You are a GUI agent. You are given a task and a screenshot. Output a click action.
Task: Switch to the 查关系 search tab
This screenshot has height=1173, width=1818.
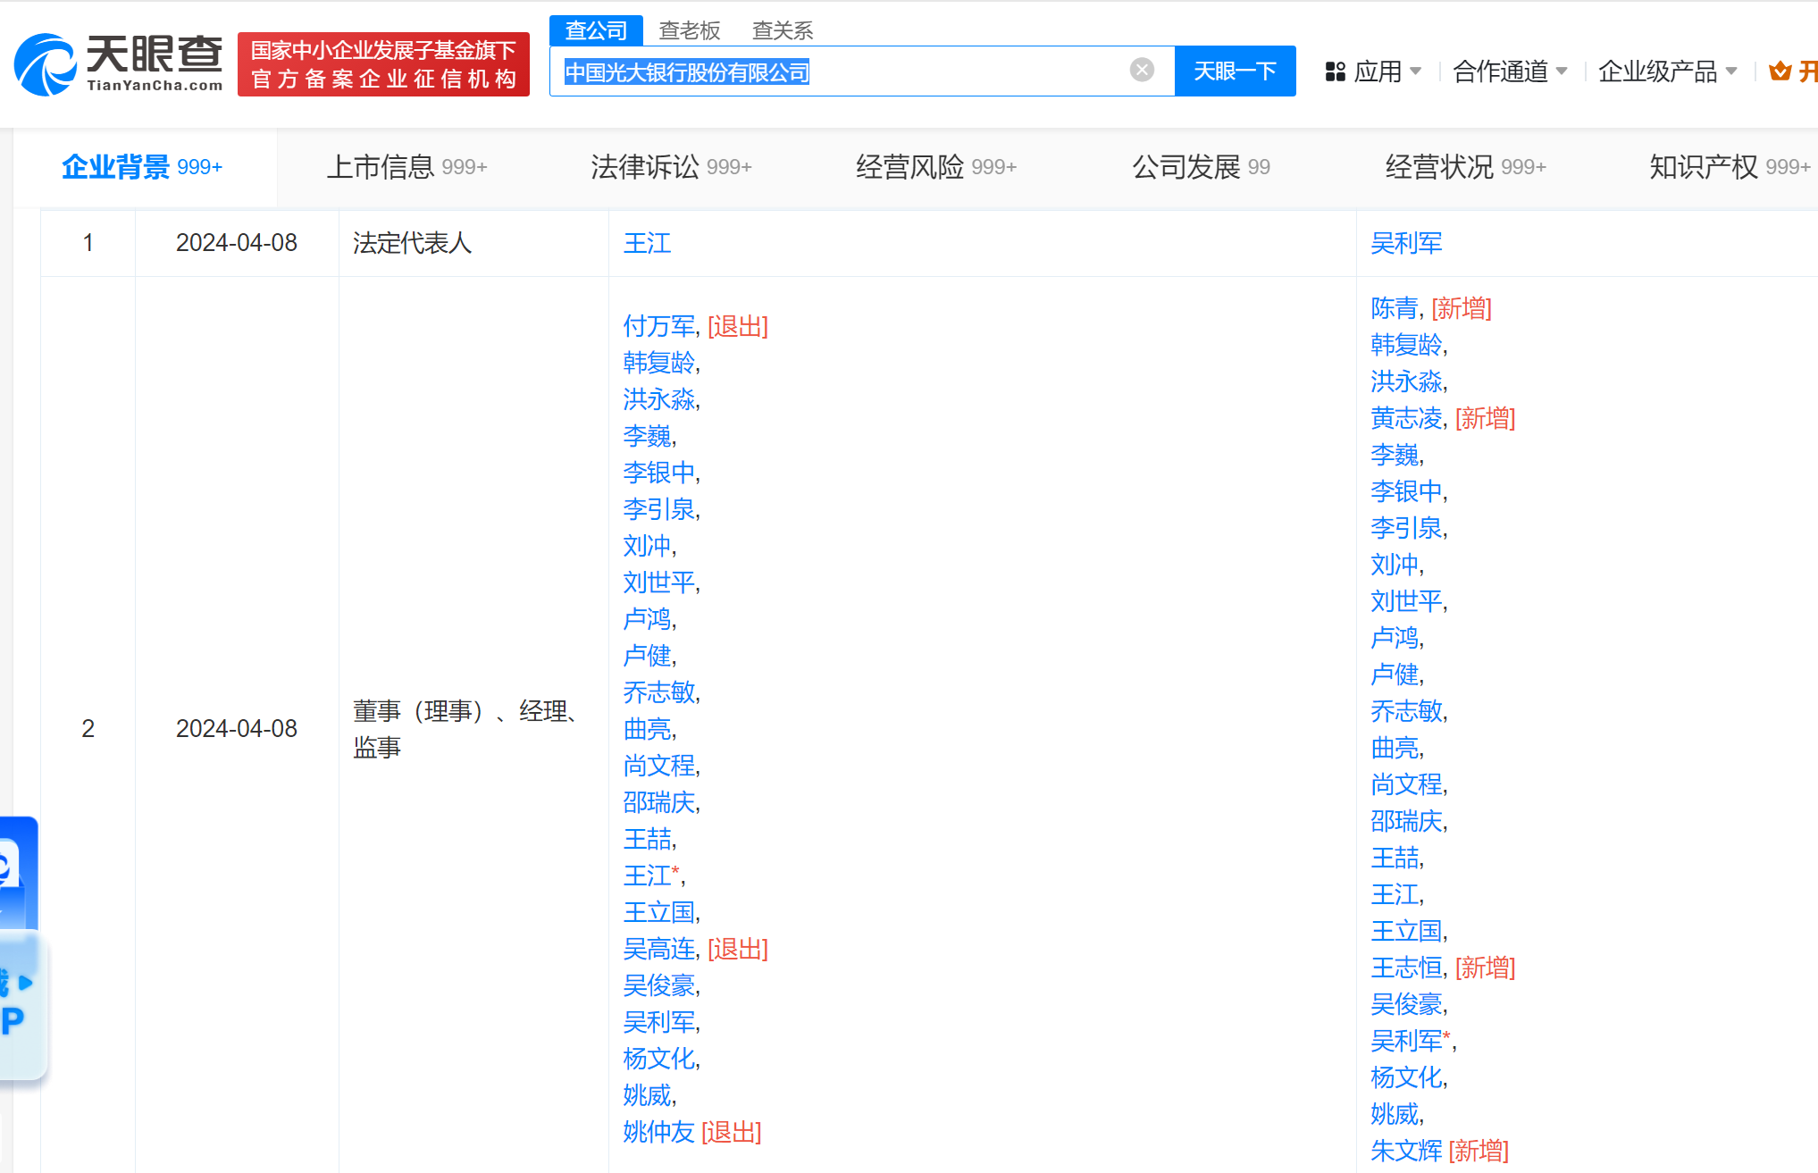(783, 30)
